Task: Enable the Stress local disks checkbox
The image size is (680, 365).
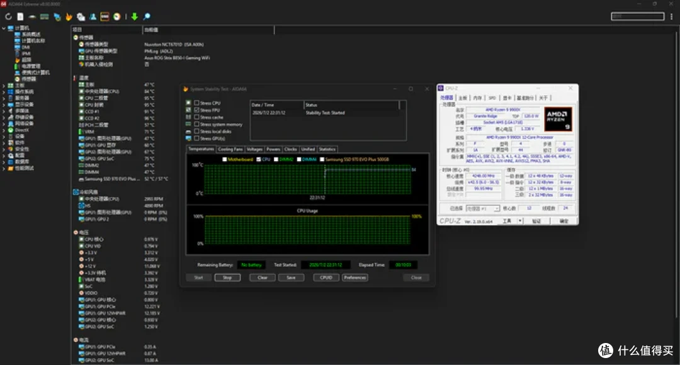Action: click(x=197, y=132)
